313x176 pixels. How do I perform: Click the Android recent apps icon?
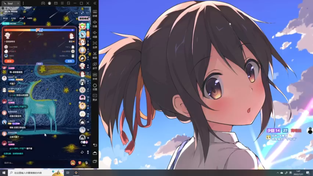95,161
